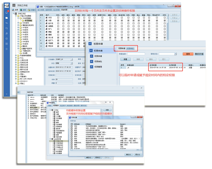Click the orange 查询 button

click(188, 54)
